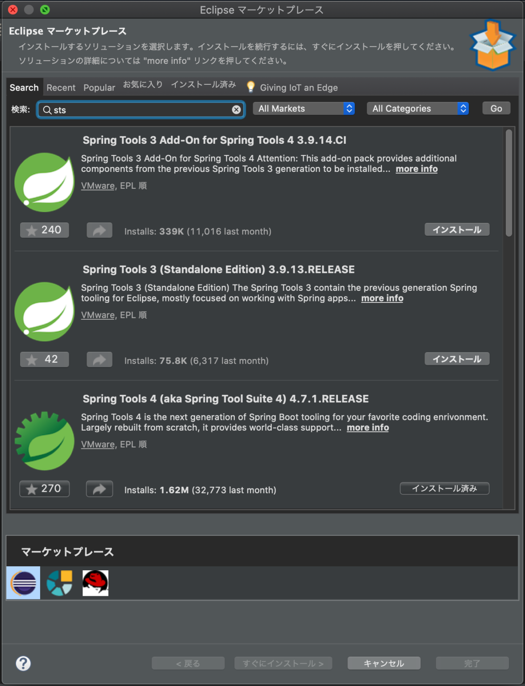This screenshot has width=525, height=686.
Task: Click the star rating for Spring Tools 3 Add-On
Action: pyautogui.click(x=44, y=230)
